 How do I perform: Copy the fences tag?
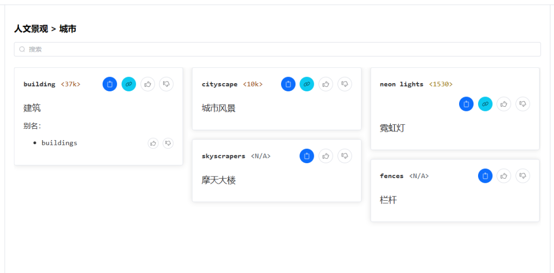pos(485,175)
